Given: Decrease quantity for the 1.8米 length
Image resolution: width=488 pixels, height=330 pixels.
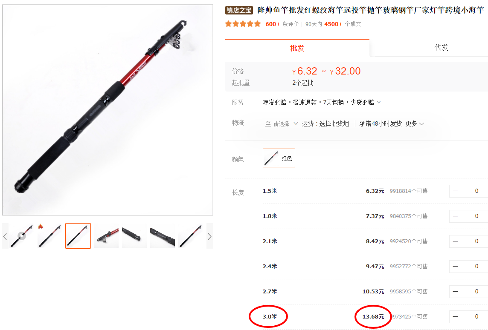Looking at the screenshot, I should [455, 216].
